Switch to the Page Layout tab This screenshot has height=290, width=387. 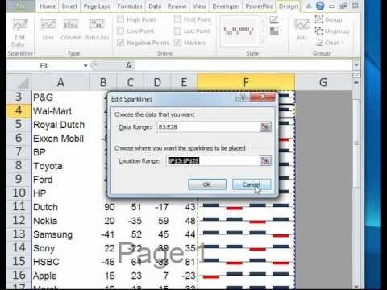tap(97, 6)
